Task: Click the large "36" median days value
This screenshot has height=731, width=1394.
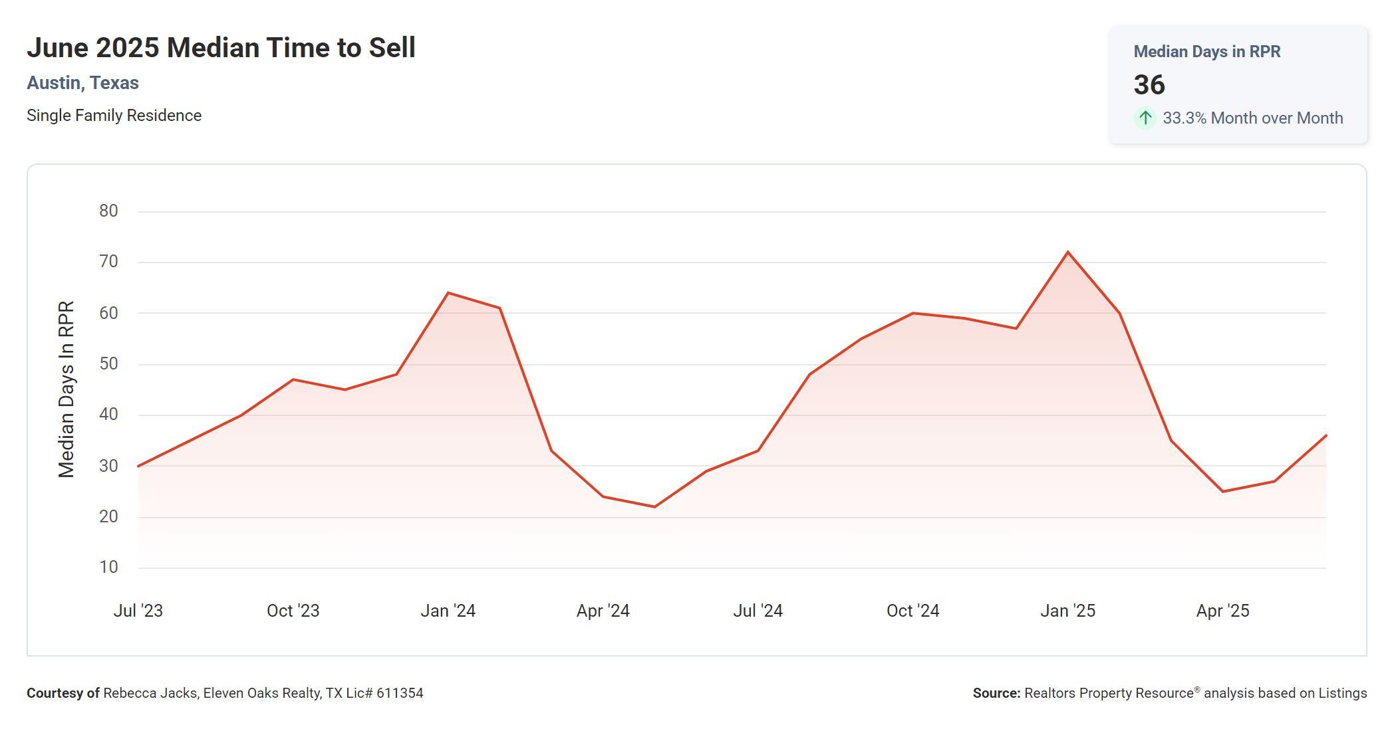Action: [x=1149, y=85]
